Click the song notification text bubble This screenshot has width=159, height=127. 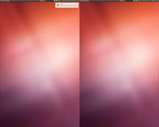(x=67, y=5)
